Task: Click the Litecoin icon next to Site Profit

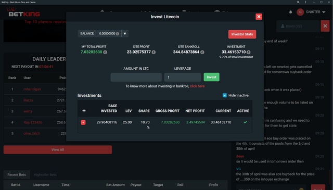Action: tap(153, 52)
